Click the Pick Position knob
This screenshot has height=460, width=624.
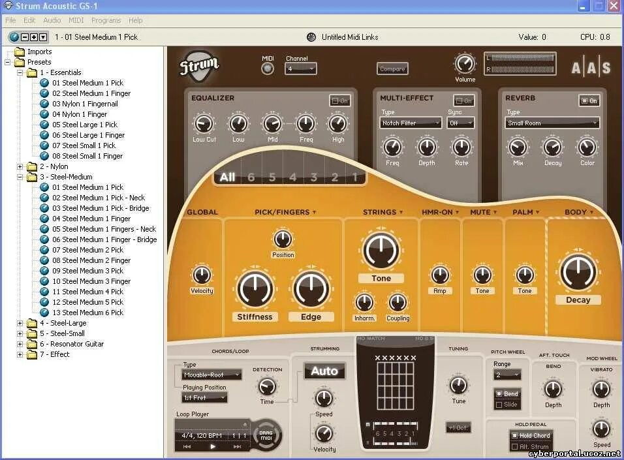pos(283,239)
